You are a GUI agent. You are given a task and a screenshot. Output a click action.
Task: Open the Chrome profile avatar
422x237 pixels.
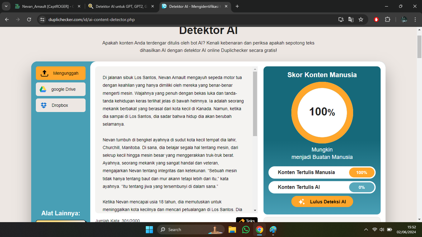[x=404, y=19]
